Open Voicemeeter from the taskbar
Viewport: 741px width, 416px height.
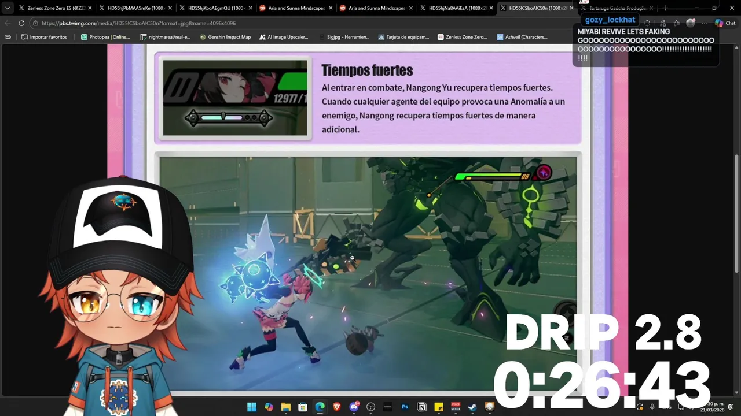click(x=456, y=407)
